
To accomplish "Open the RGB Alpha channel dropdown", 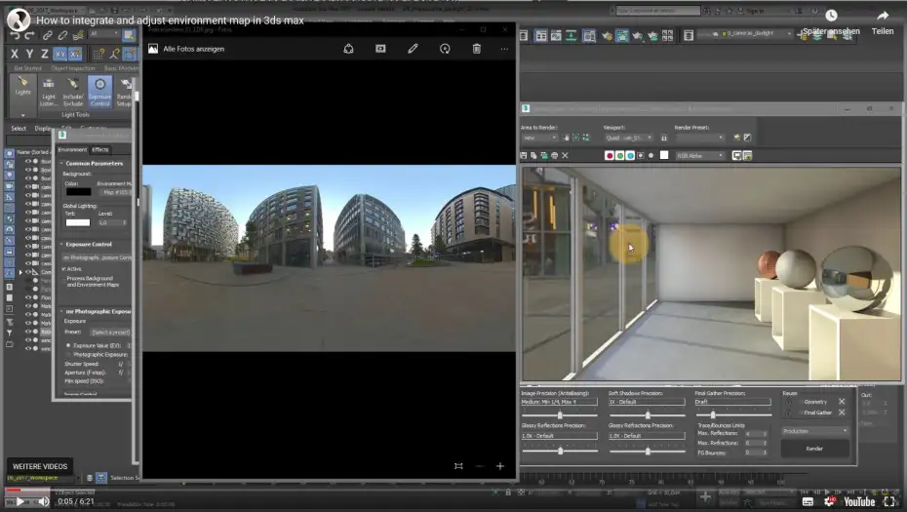I will click(700, 156).
